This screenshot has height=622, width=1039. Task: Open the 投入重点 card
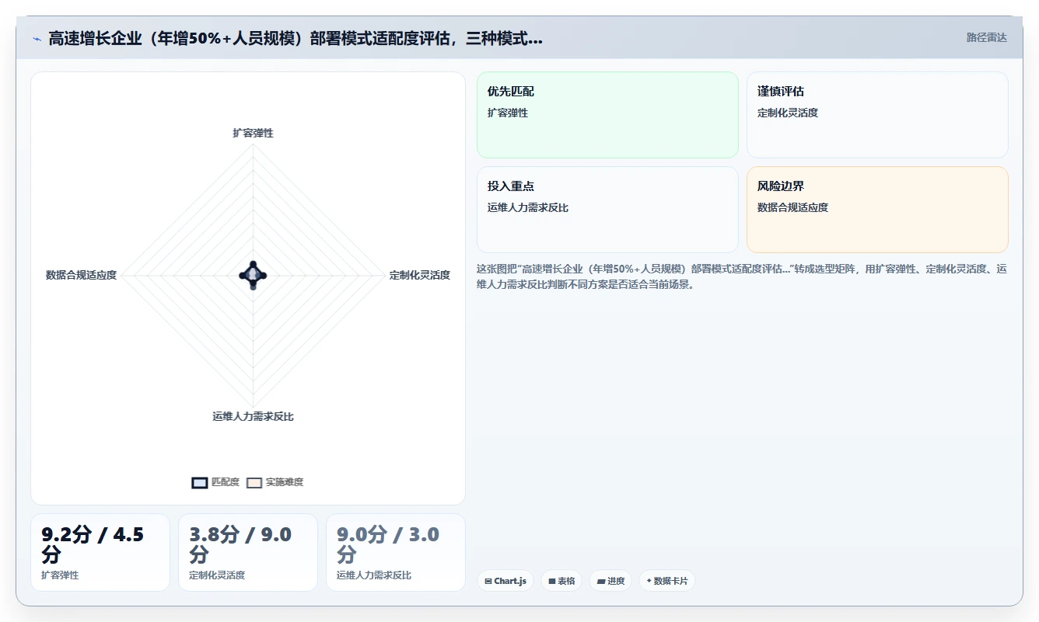pyautogui.click(x=607, y=210)
